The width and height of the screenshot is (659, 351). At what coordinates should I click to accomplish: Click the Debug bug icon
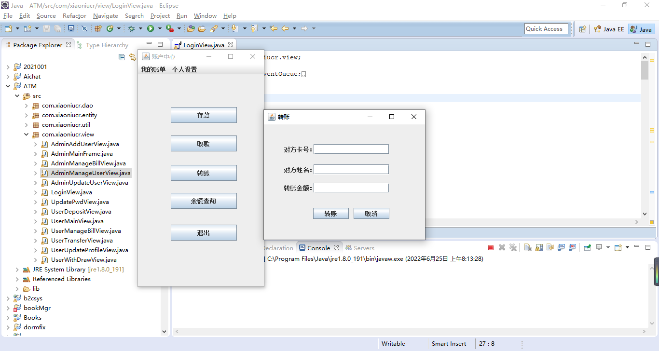click(x=131, y=28)
